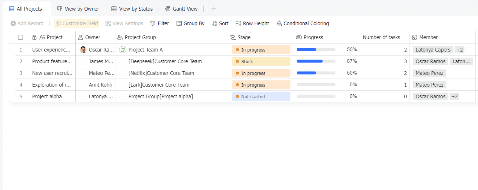Open the View by Status tab
Screen dimensions: 478x190
[x=132, y=9]
